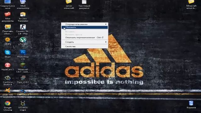Open the Поменять обои shortcut icon

(8, 27)
